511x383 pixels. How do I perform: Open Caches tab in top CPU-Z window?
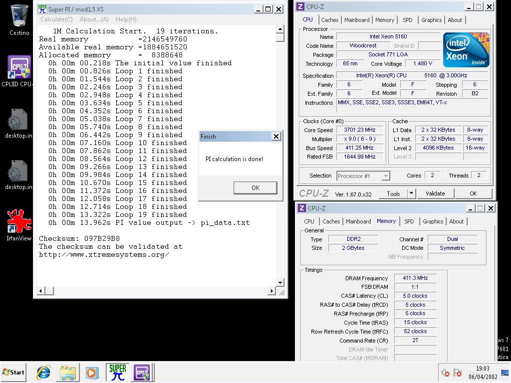pyautogui.click(x=329, y=20)
